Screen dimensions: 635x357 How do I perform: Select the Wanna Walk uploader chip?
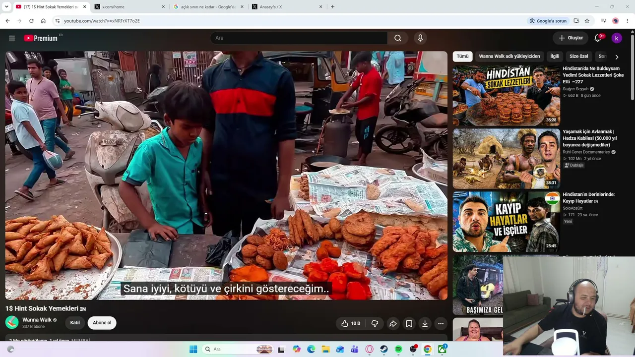[x=509, y=57]
